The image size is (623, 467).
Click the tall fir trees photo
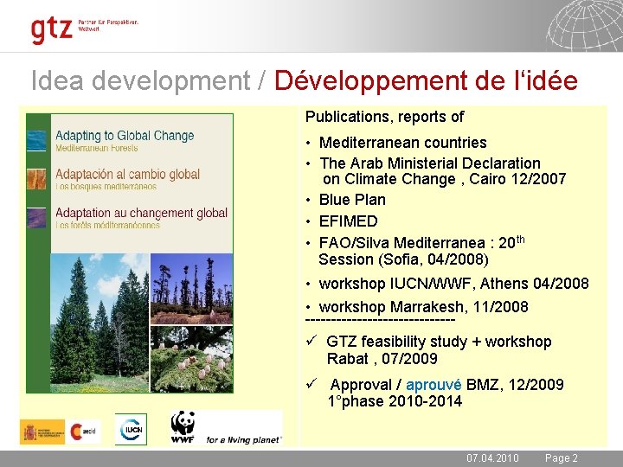[100, 323]
